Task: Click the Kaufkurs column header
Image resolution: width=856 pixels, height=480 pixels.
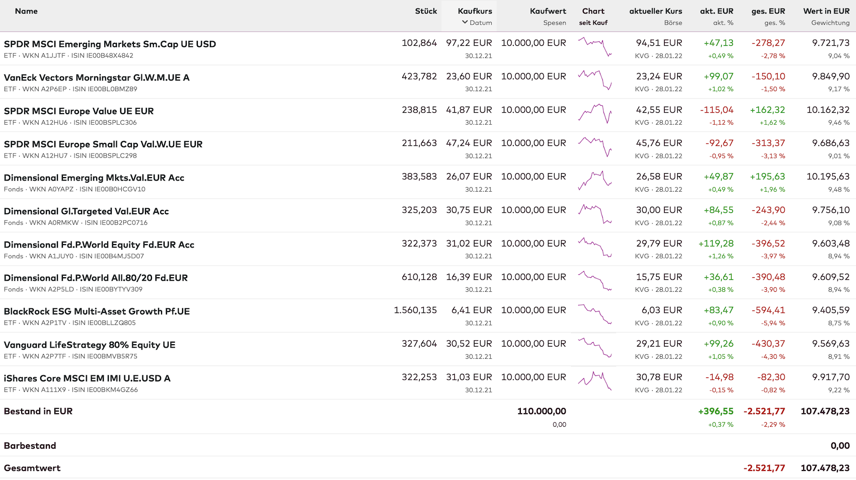Action: click(x=475, y=11)
